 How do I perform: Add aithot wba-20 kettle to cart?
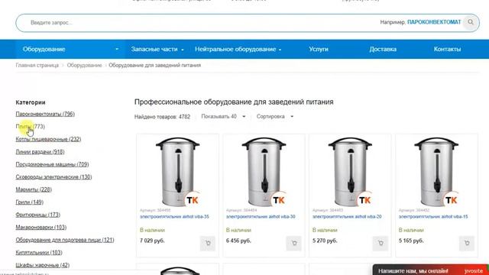click(381, 243)
